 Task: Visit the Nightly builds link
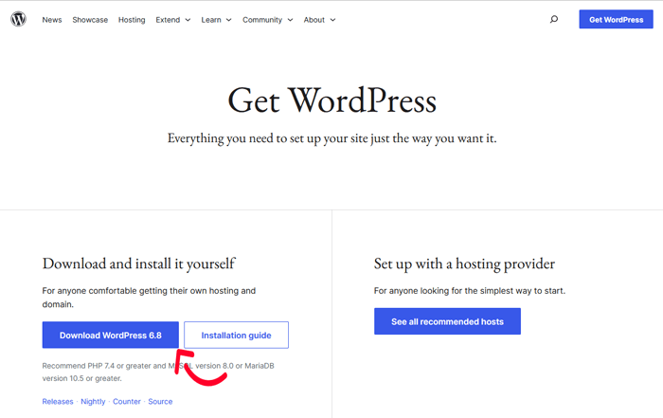coord(93,402)
